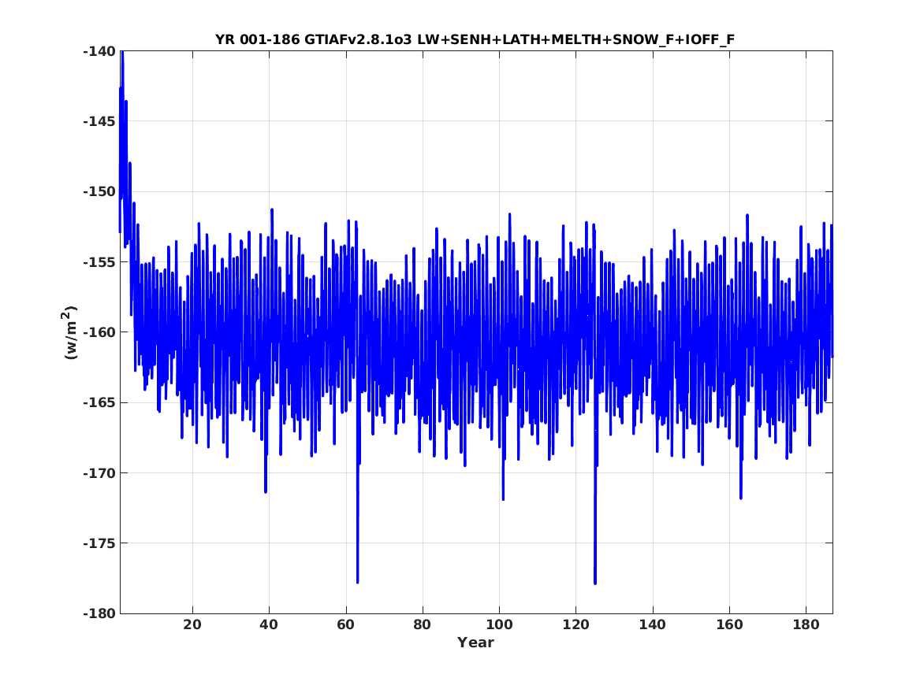Screen dimensions: 920x689
Task: Click y-axis tick label '-150'
Action: tap(99, 192)
